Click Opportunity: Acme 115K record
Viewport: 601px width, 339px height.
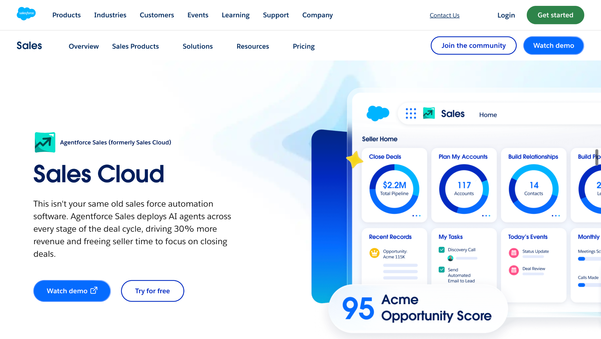[395, 254]
